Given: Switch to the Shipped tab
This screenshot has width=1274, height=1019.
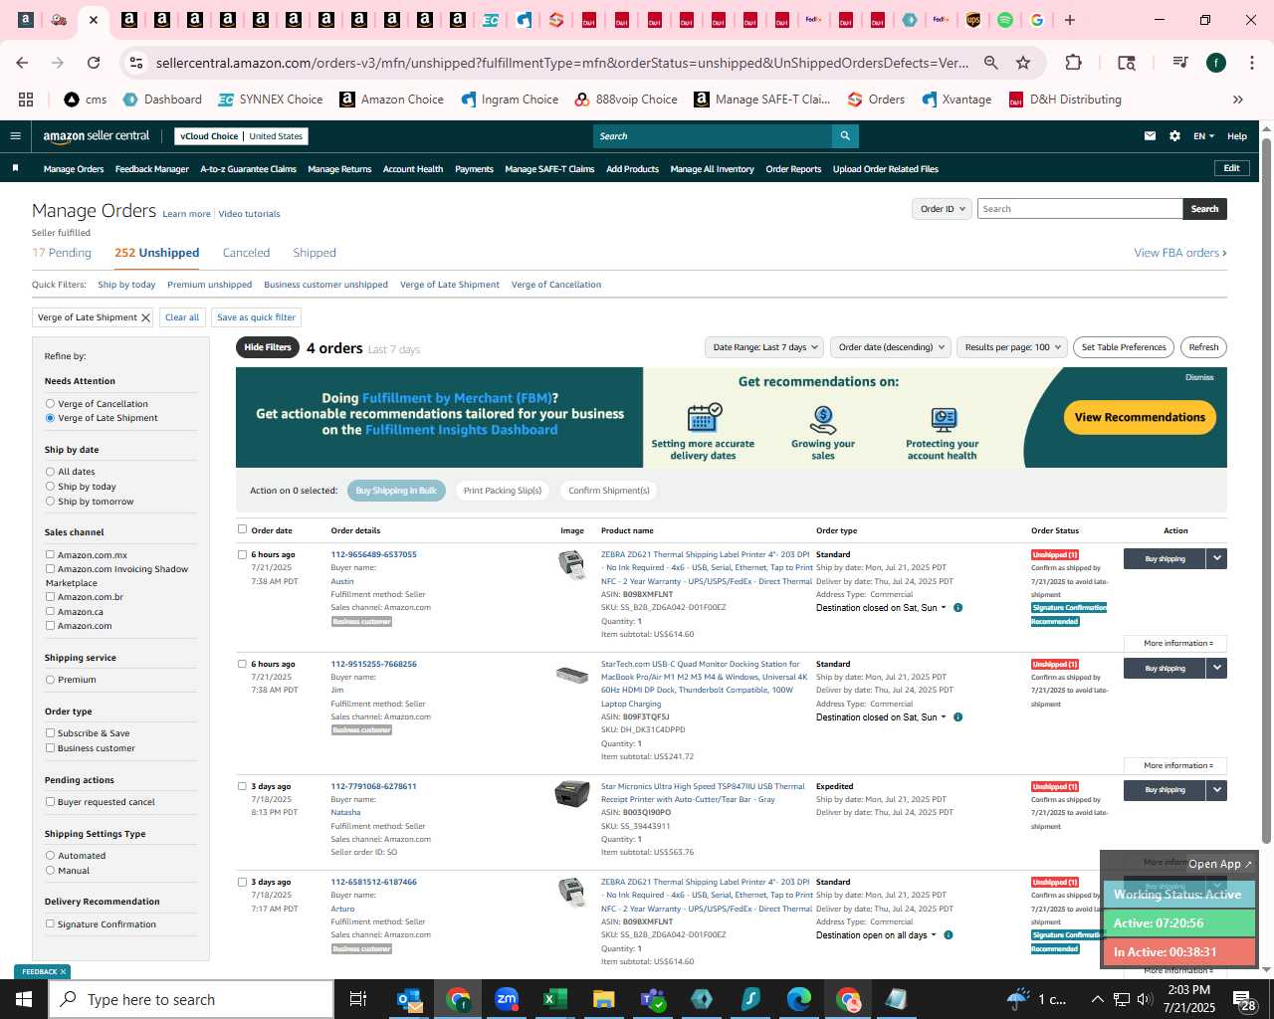Looking at the screenshot, I should [315, 253].
